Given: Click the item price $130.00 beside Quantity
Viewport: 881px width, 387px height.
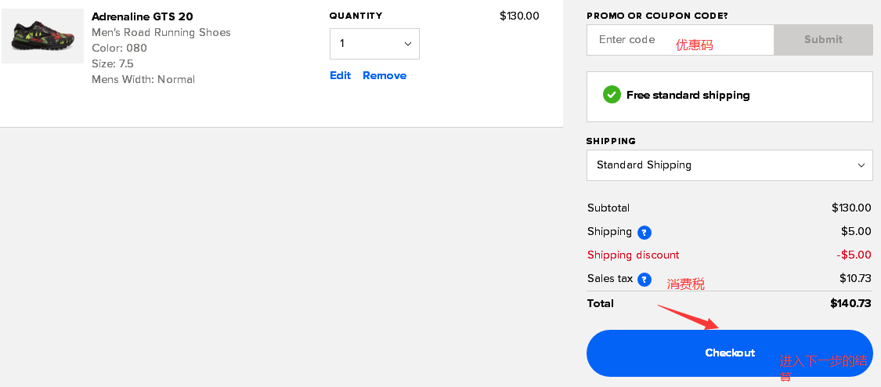Looking at the screenshot, I should click(x=519, y=16).
